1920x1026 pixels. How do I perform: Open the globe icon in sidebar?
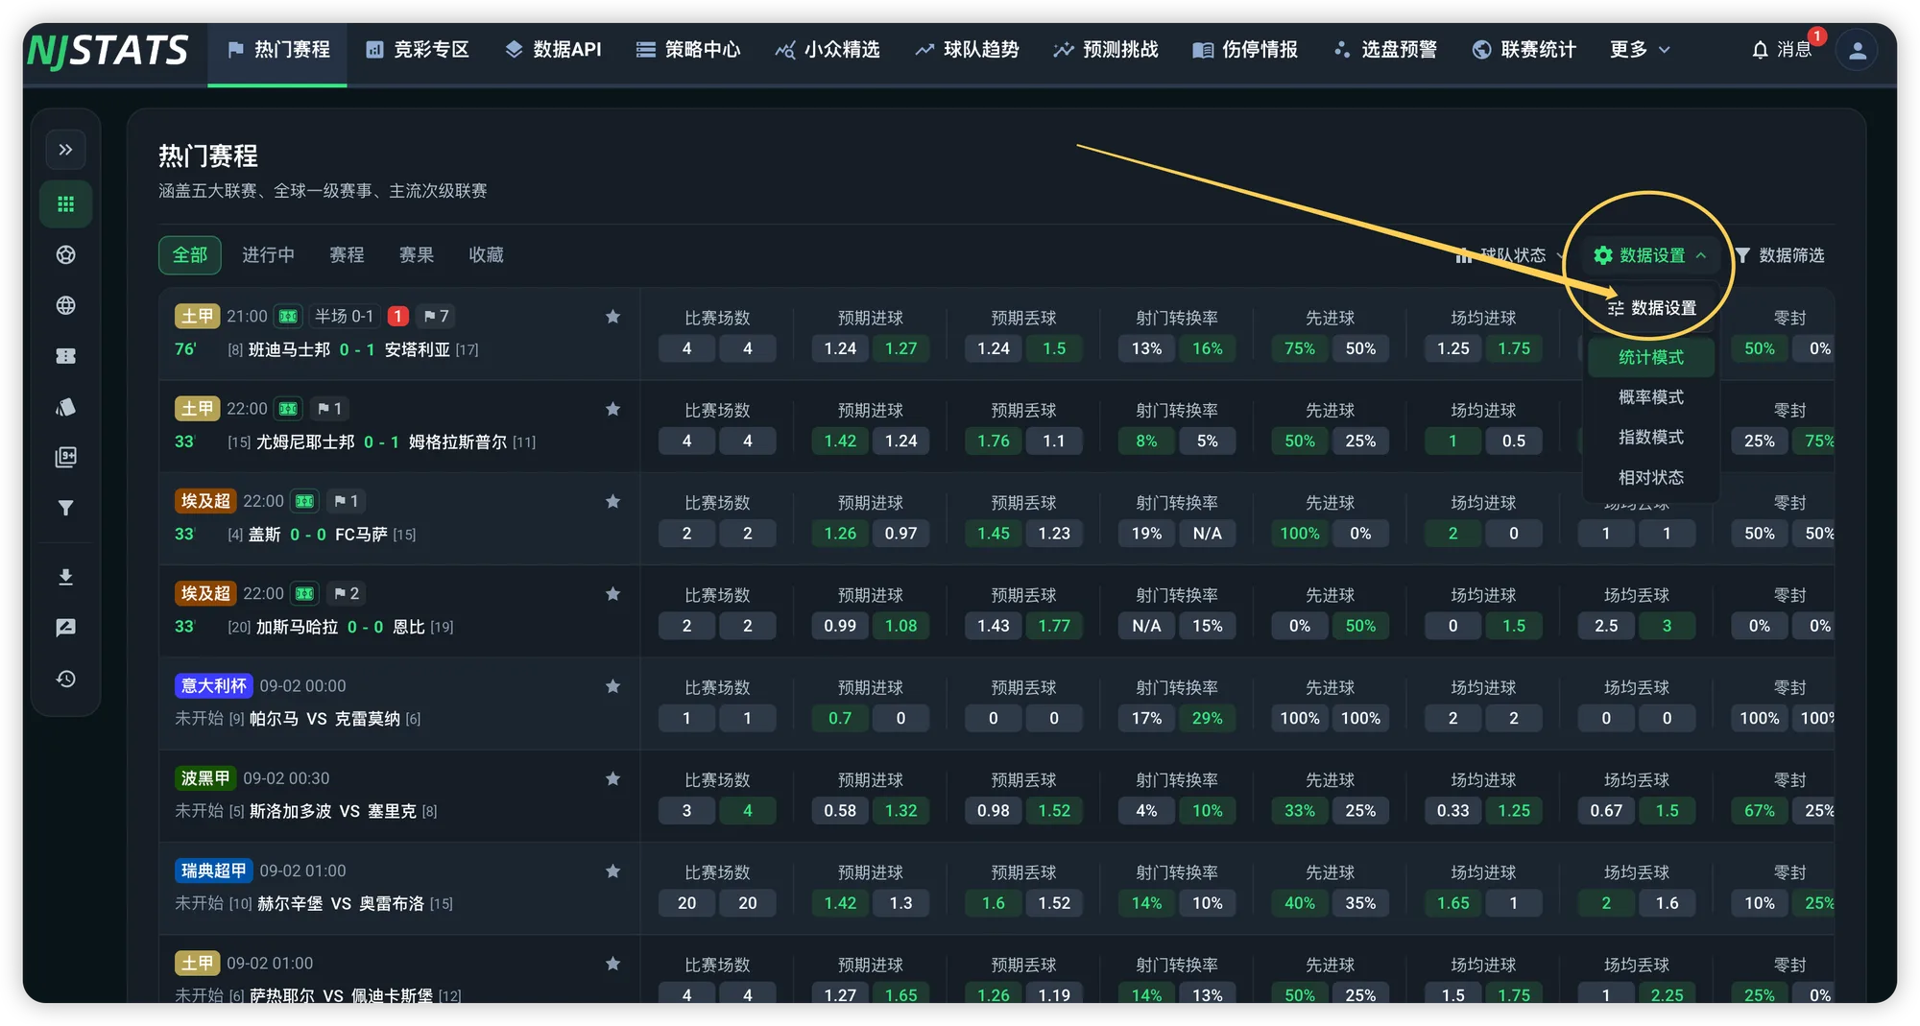click(65, 305)
